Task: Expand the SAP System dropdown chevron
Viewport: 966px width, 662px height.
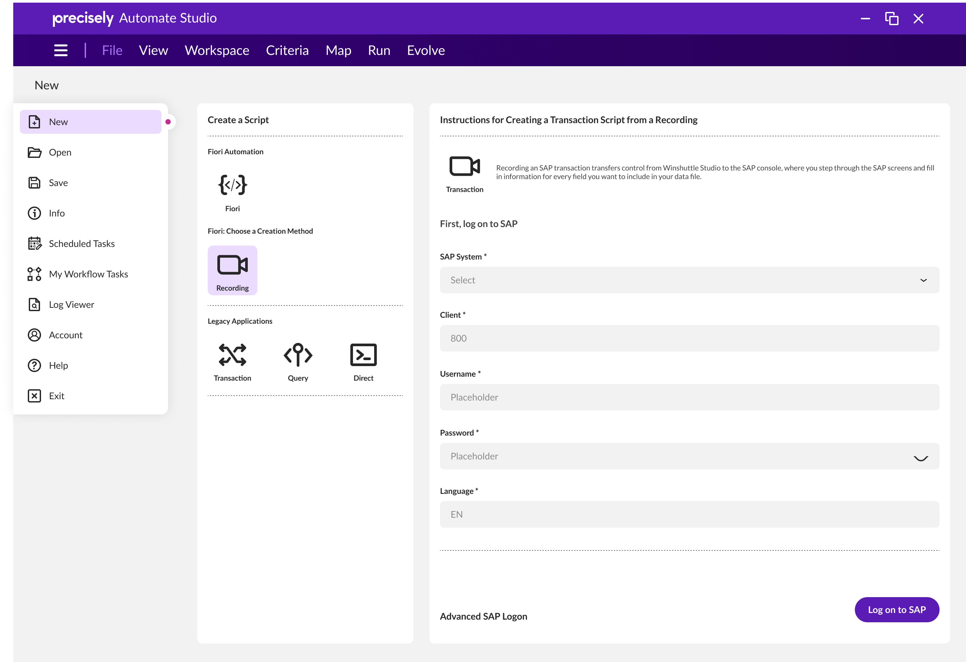Action: click(x=923, y=280)
